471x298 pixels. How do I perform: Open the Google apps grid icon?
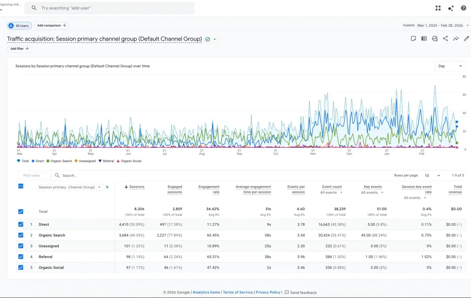coord(438,8)
